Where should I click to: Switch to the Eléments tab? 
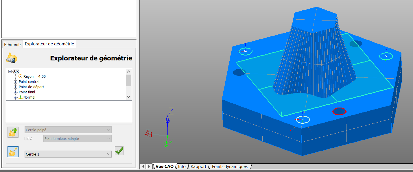[x=12, y=44]
